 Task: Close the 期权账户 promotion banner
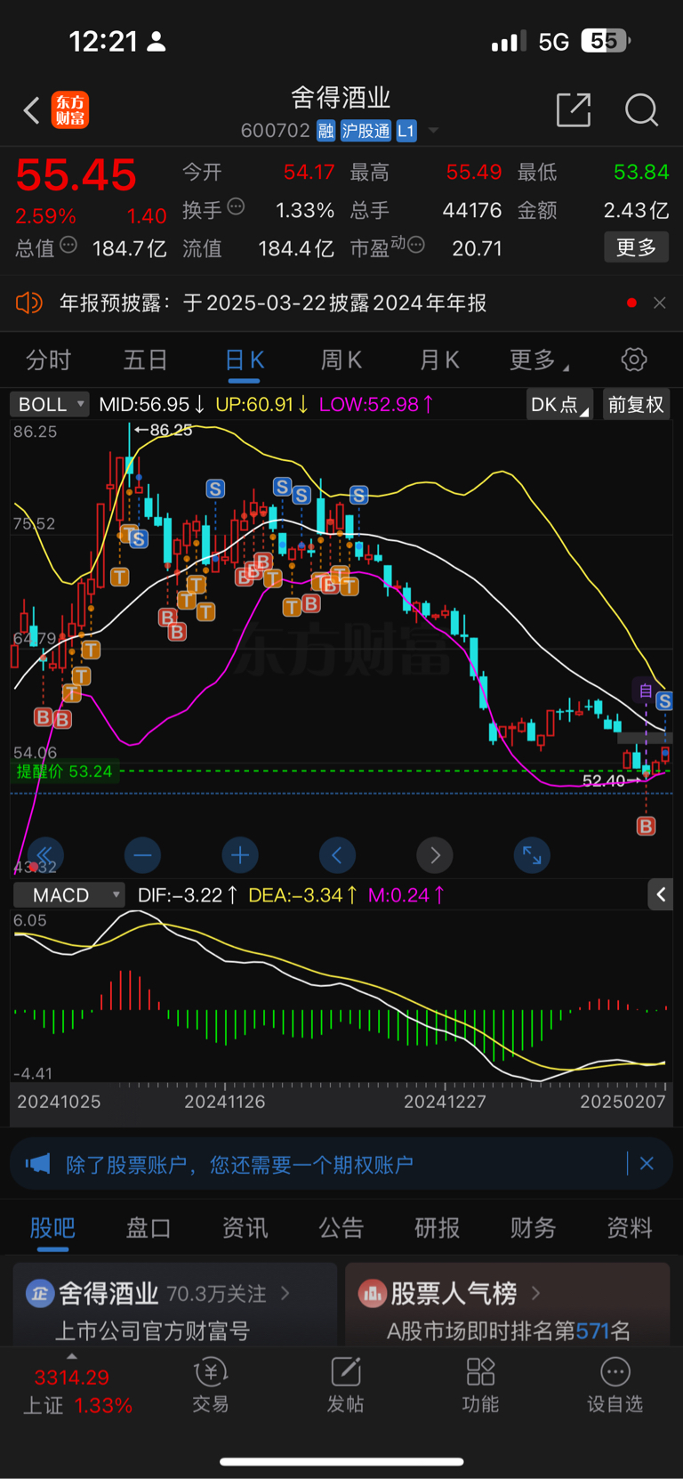647,1164
